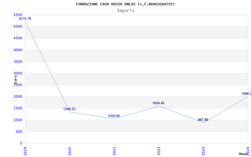Viewport: 251px width, 157px height.
Task: Click the 500 y-axis tick label
Action: pos(19,132)
